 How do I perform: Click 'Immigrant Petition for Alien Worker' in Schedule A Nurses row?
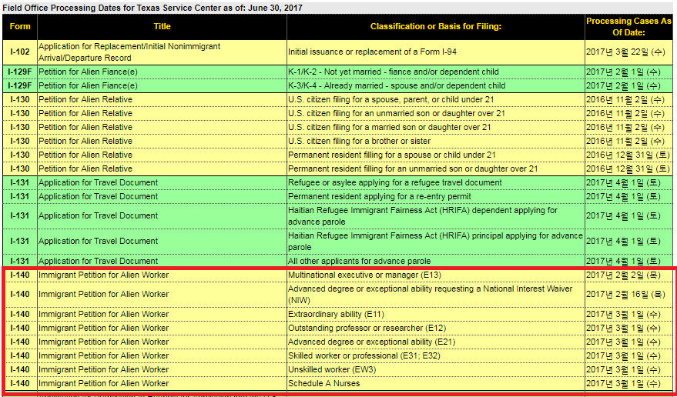click(104, 383)
